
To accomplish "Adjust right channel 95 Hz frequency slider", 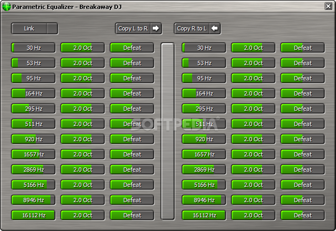I will tap(204, 78).
